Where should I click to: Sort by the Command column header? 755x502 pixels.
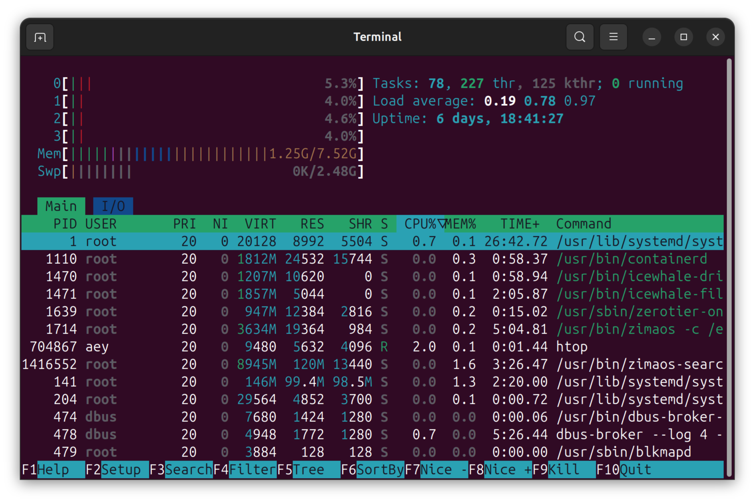coord(583,224)
